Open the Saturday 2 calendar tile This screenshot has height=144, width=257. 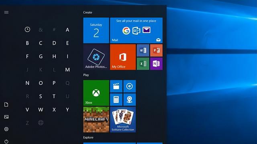coord(96,30)
